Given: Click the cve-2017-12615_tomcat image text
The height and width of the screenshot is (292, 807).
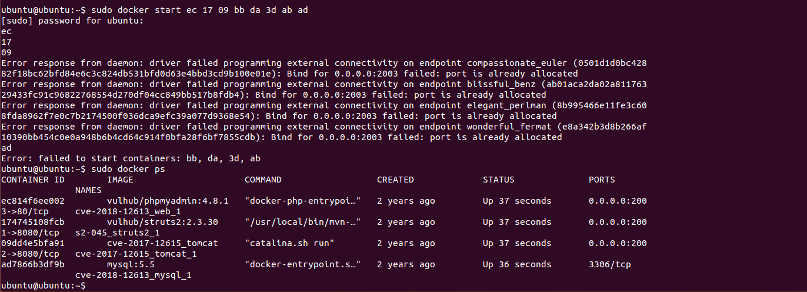Looking at the screenshot, I should [162, 244].
